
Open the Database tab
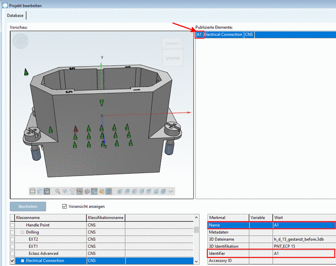[15, 16]
